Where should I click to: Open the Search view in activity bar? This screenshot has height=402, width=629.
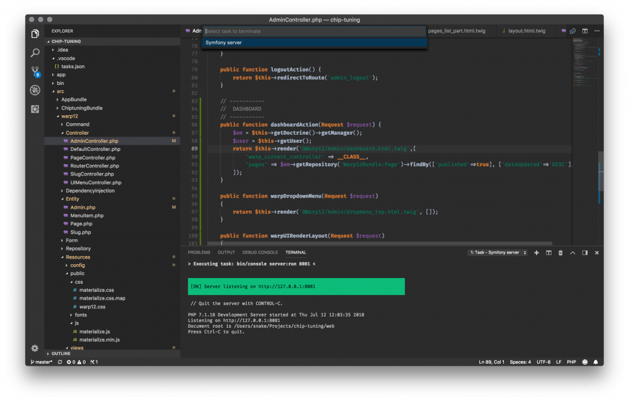coord(35,53)
